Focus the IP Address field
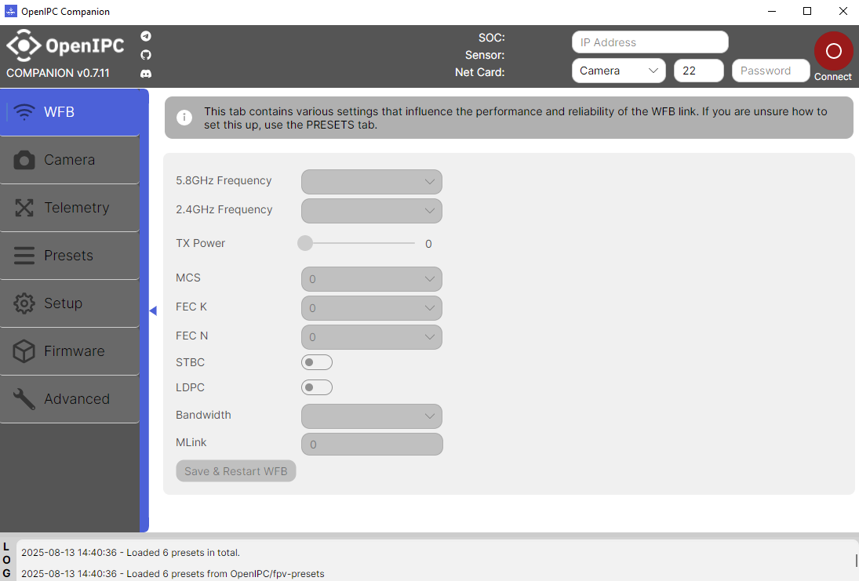This screenshot has width=859, height=581. click(650, 42)
